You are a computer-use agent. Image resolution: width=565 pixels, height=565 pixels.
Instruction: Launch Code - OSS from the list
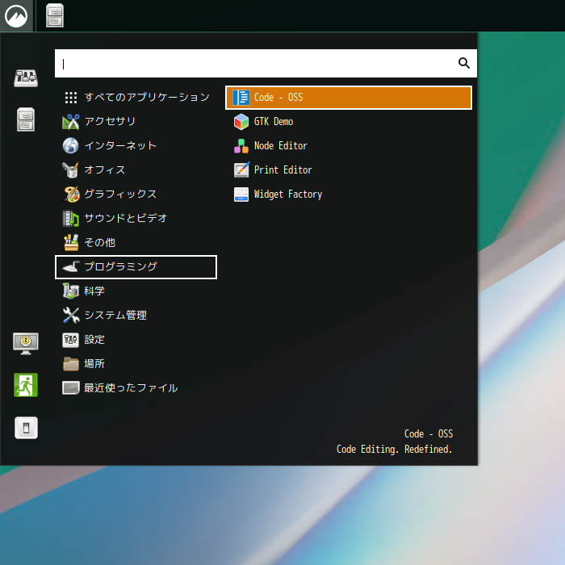coord(349,98)
